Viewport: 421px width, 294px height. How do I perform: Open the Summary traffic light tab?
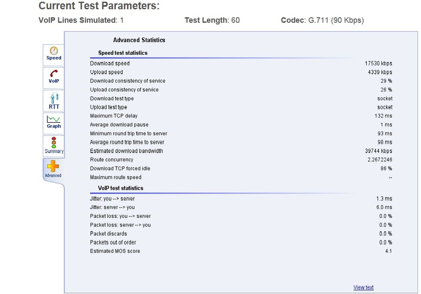54,145
